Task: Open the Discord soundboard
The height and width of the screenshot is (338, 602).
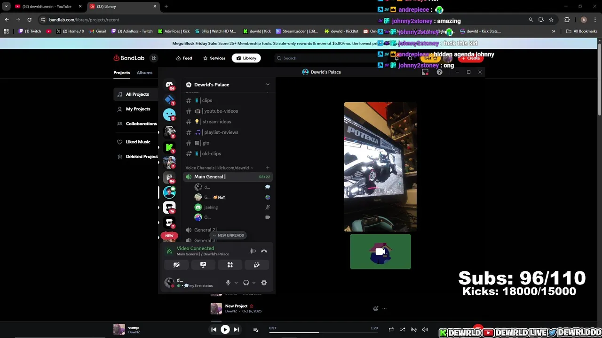Action: [257, 265]
